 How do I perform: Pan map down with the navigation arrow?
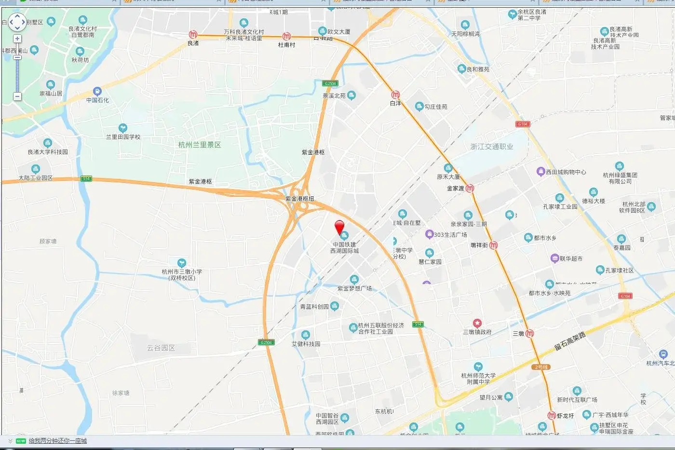[17, 28]
